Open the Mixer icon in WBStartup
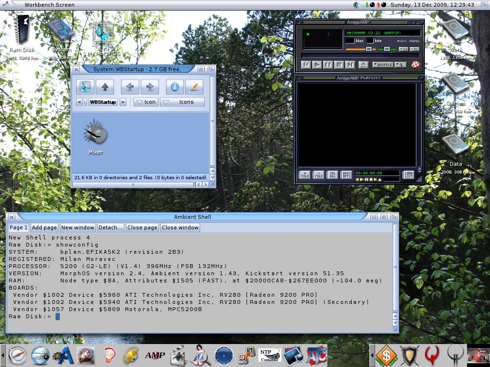 click(x=95, y=136)
